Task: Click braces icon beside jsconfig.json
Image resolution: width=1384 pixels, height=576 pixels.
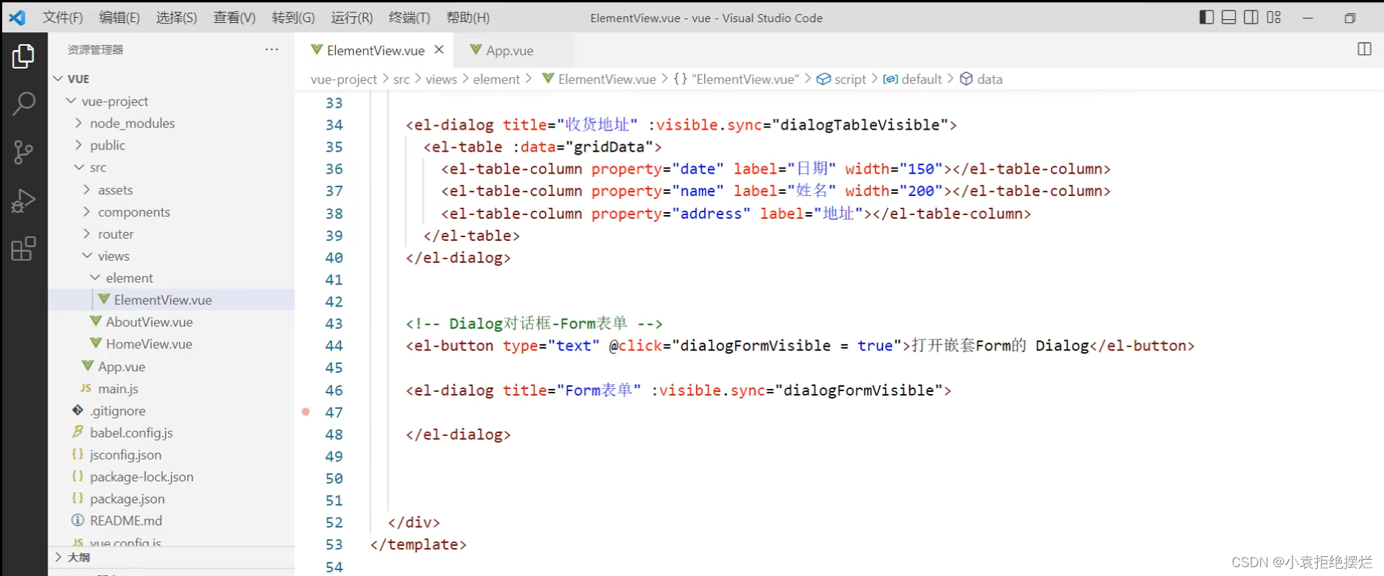Action: click(x=77, y=454)
